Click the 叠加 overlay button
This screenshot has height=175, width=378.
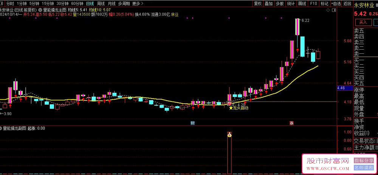pyautogui.click(x=269, y=4)
